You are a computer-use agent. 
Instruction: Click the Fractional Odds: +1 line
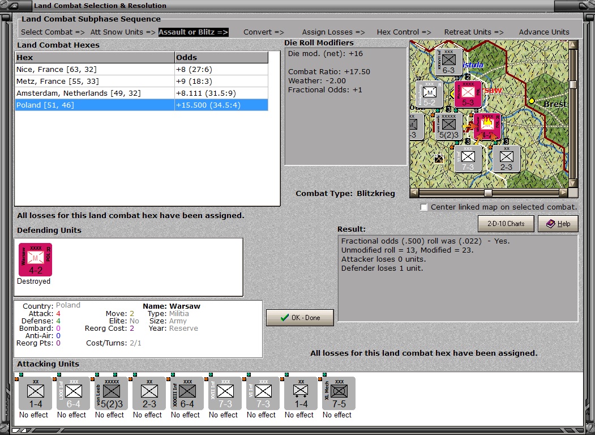point(325,90)
